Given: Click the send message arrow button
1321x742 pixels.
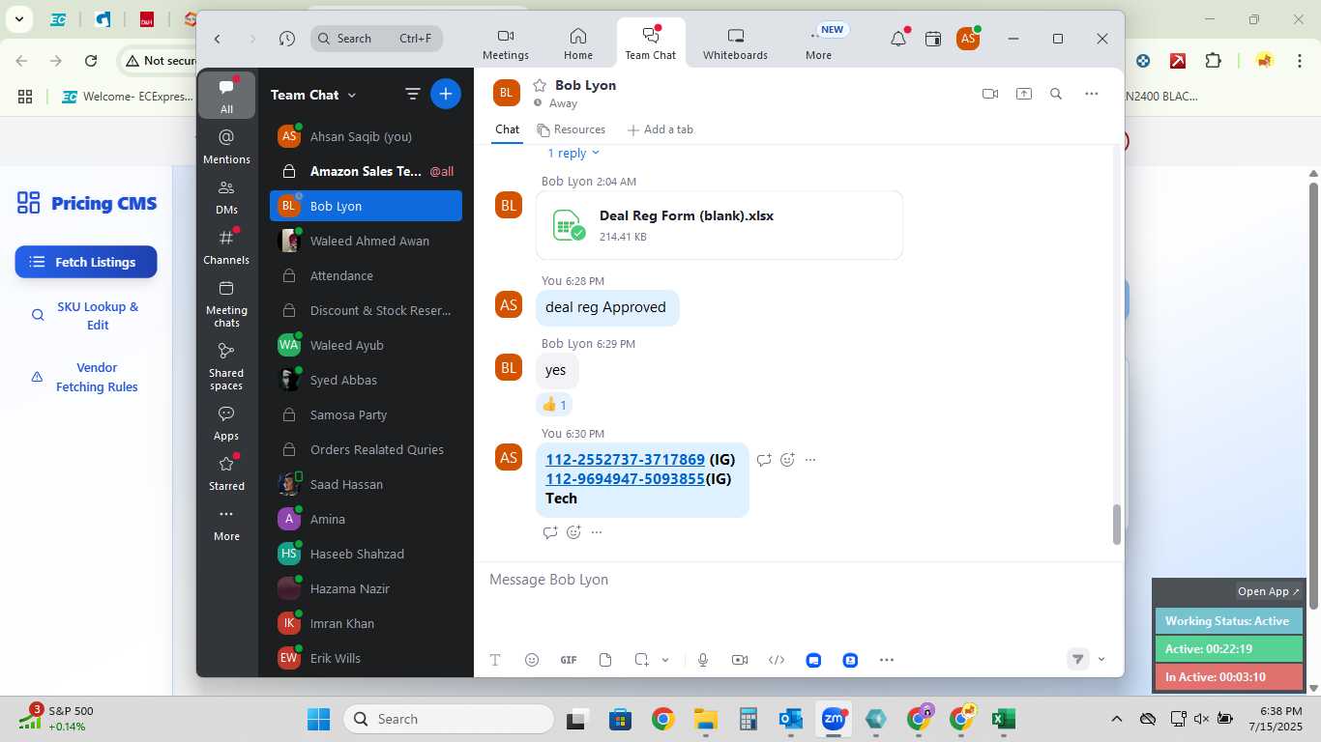Looking at the screenshot, I should 1077,659.
